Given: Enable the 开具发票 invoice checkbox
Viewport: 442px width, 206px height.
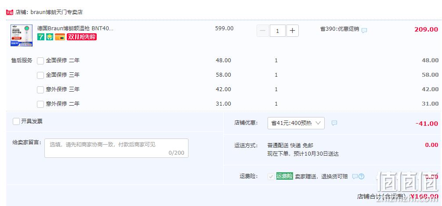Looking at the screenshot, I should coord(16,121).
